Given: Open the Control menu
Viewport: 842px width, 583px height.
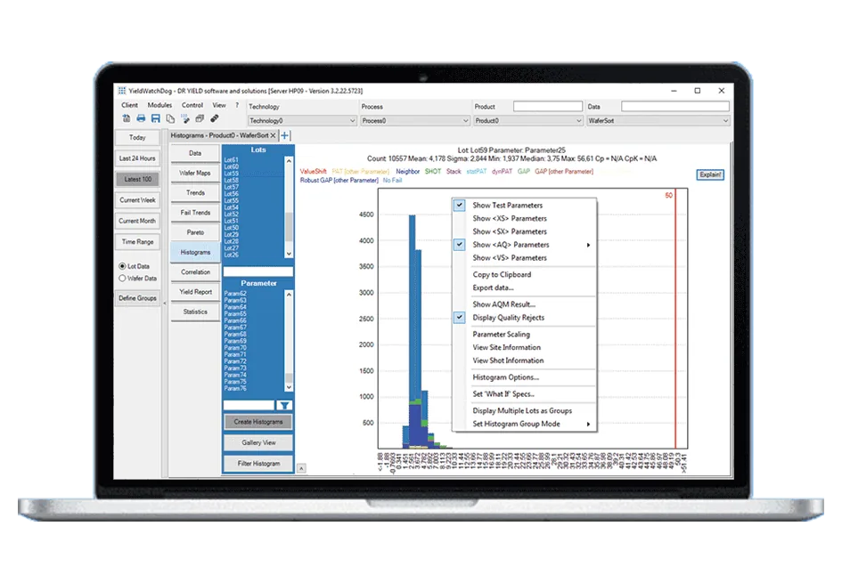Looking at the screenshot, I should coord(192,105).
